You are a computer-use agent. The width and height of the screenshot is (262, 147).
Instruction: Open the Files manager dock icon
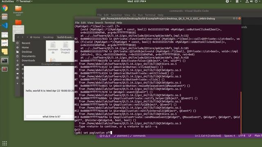pyautogui.click(x=5, y=17)
